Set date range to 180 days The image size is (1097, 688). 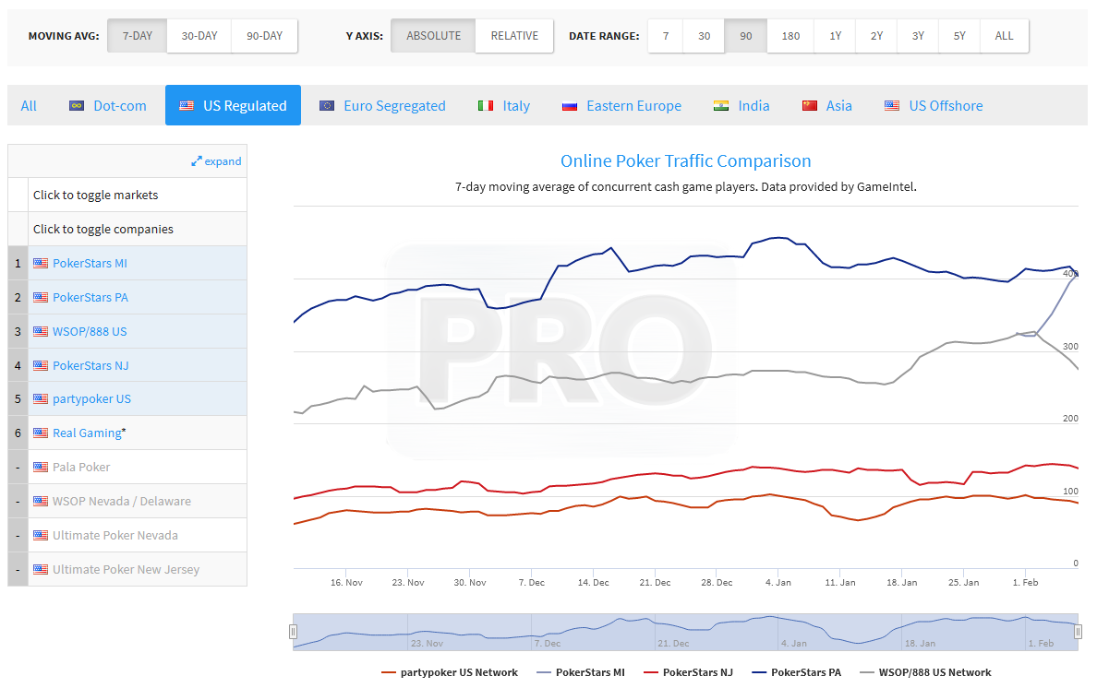[x=790, y=36]
